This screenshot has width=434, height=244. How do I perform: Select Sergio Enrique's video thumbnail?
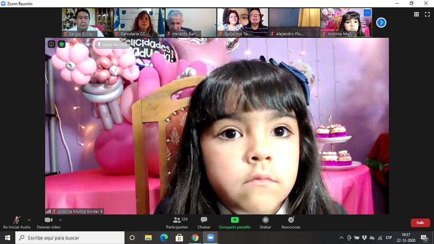point(88,23)
